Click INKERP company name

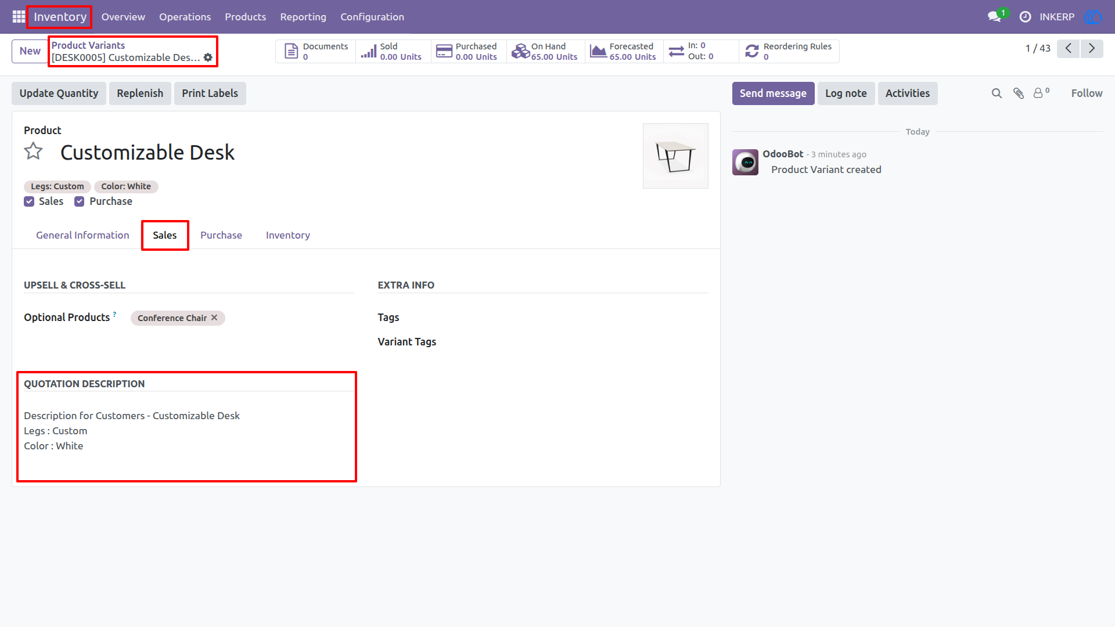click(1057, 17)
